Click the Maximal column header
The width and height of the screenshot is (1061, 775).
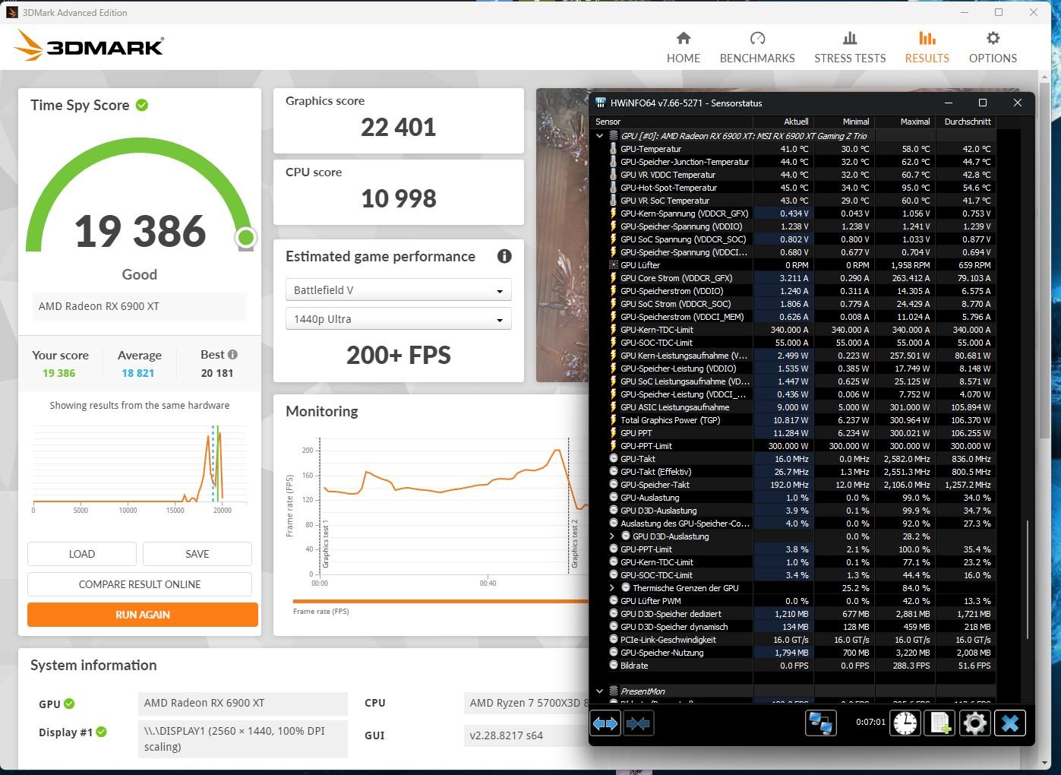[x=904, y=122]
